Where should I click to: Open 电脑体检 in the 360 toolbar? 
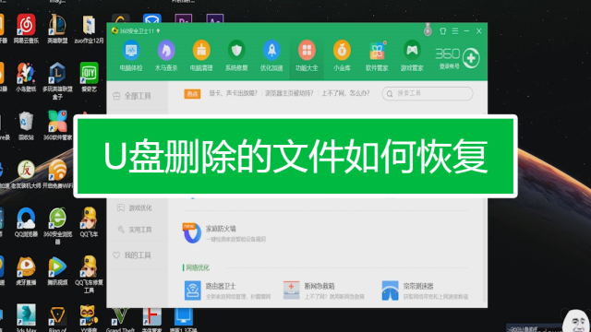[x=131, y=55]
